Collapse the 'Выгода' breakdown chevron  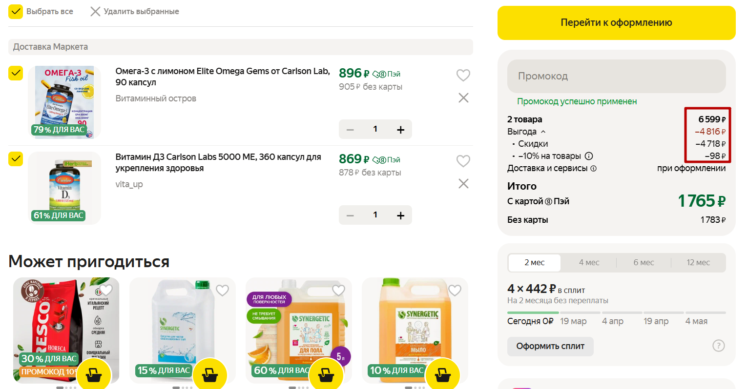pyautogui.click(x=543, y=132)
